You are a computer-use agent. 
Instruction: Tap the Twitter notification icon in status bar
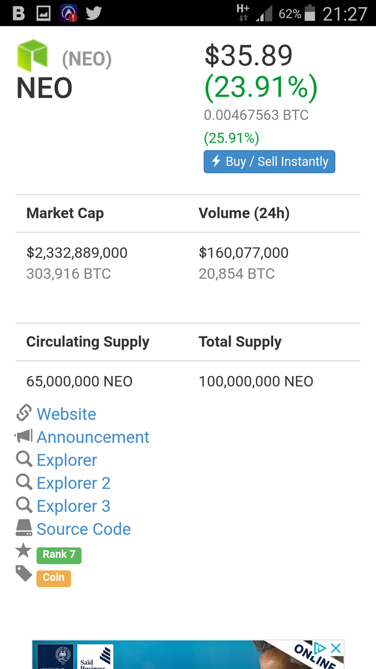coord(93,13)
